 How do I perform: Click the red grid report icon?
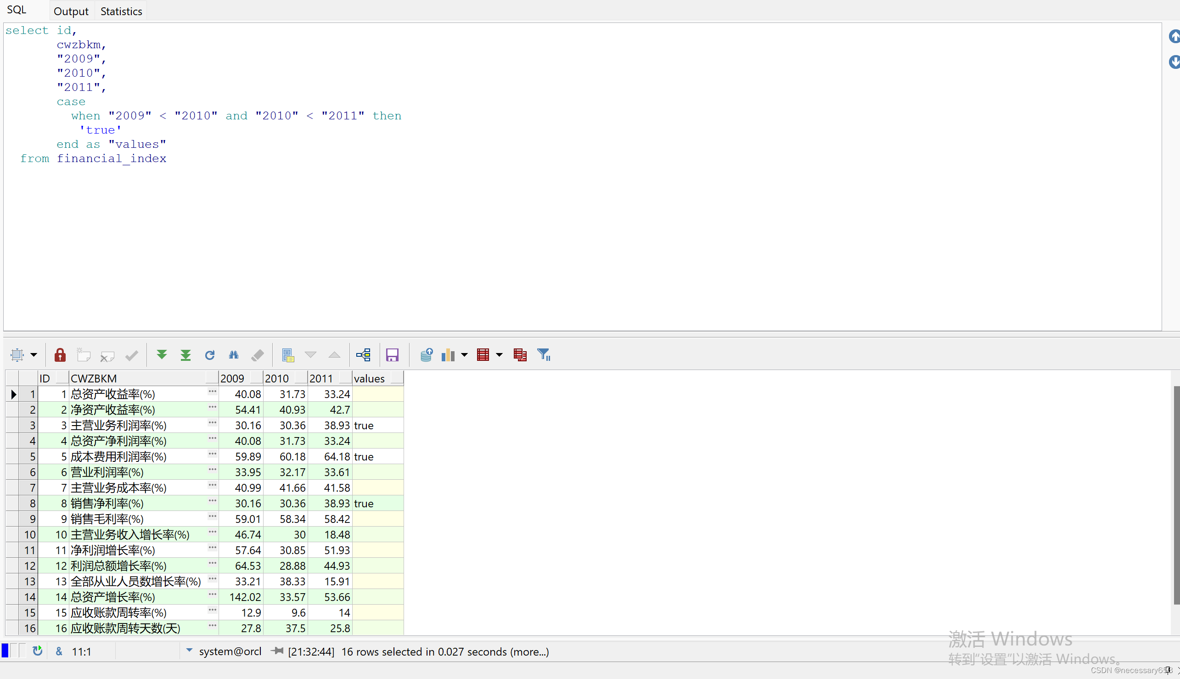pos(483,355)
